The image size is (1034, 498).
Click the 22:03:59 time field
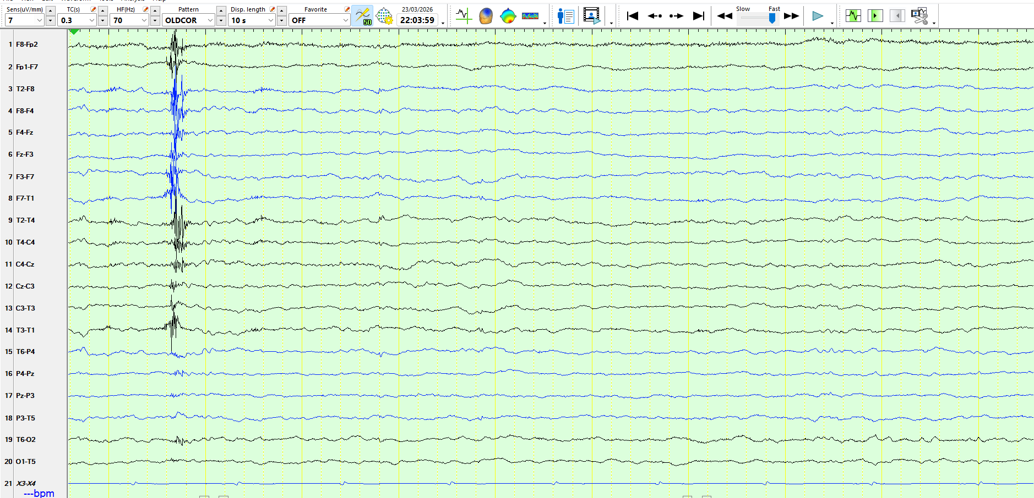coord(417,20)
